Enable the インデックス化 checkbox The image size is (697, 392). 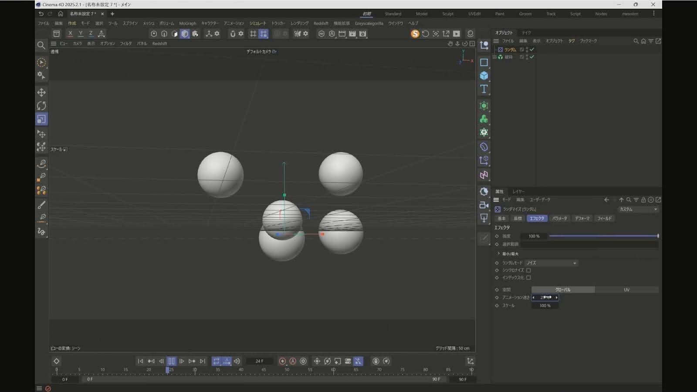click(x=528, y=277)
